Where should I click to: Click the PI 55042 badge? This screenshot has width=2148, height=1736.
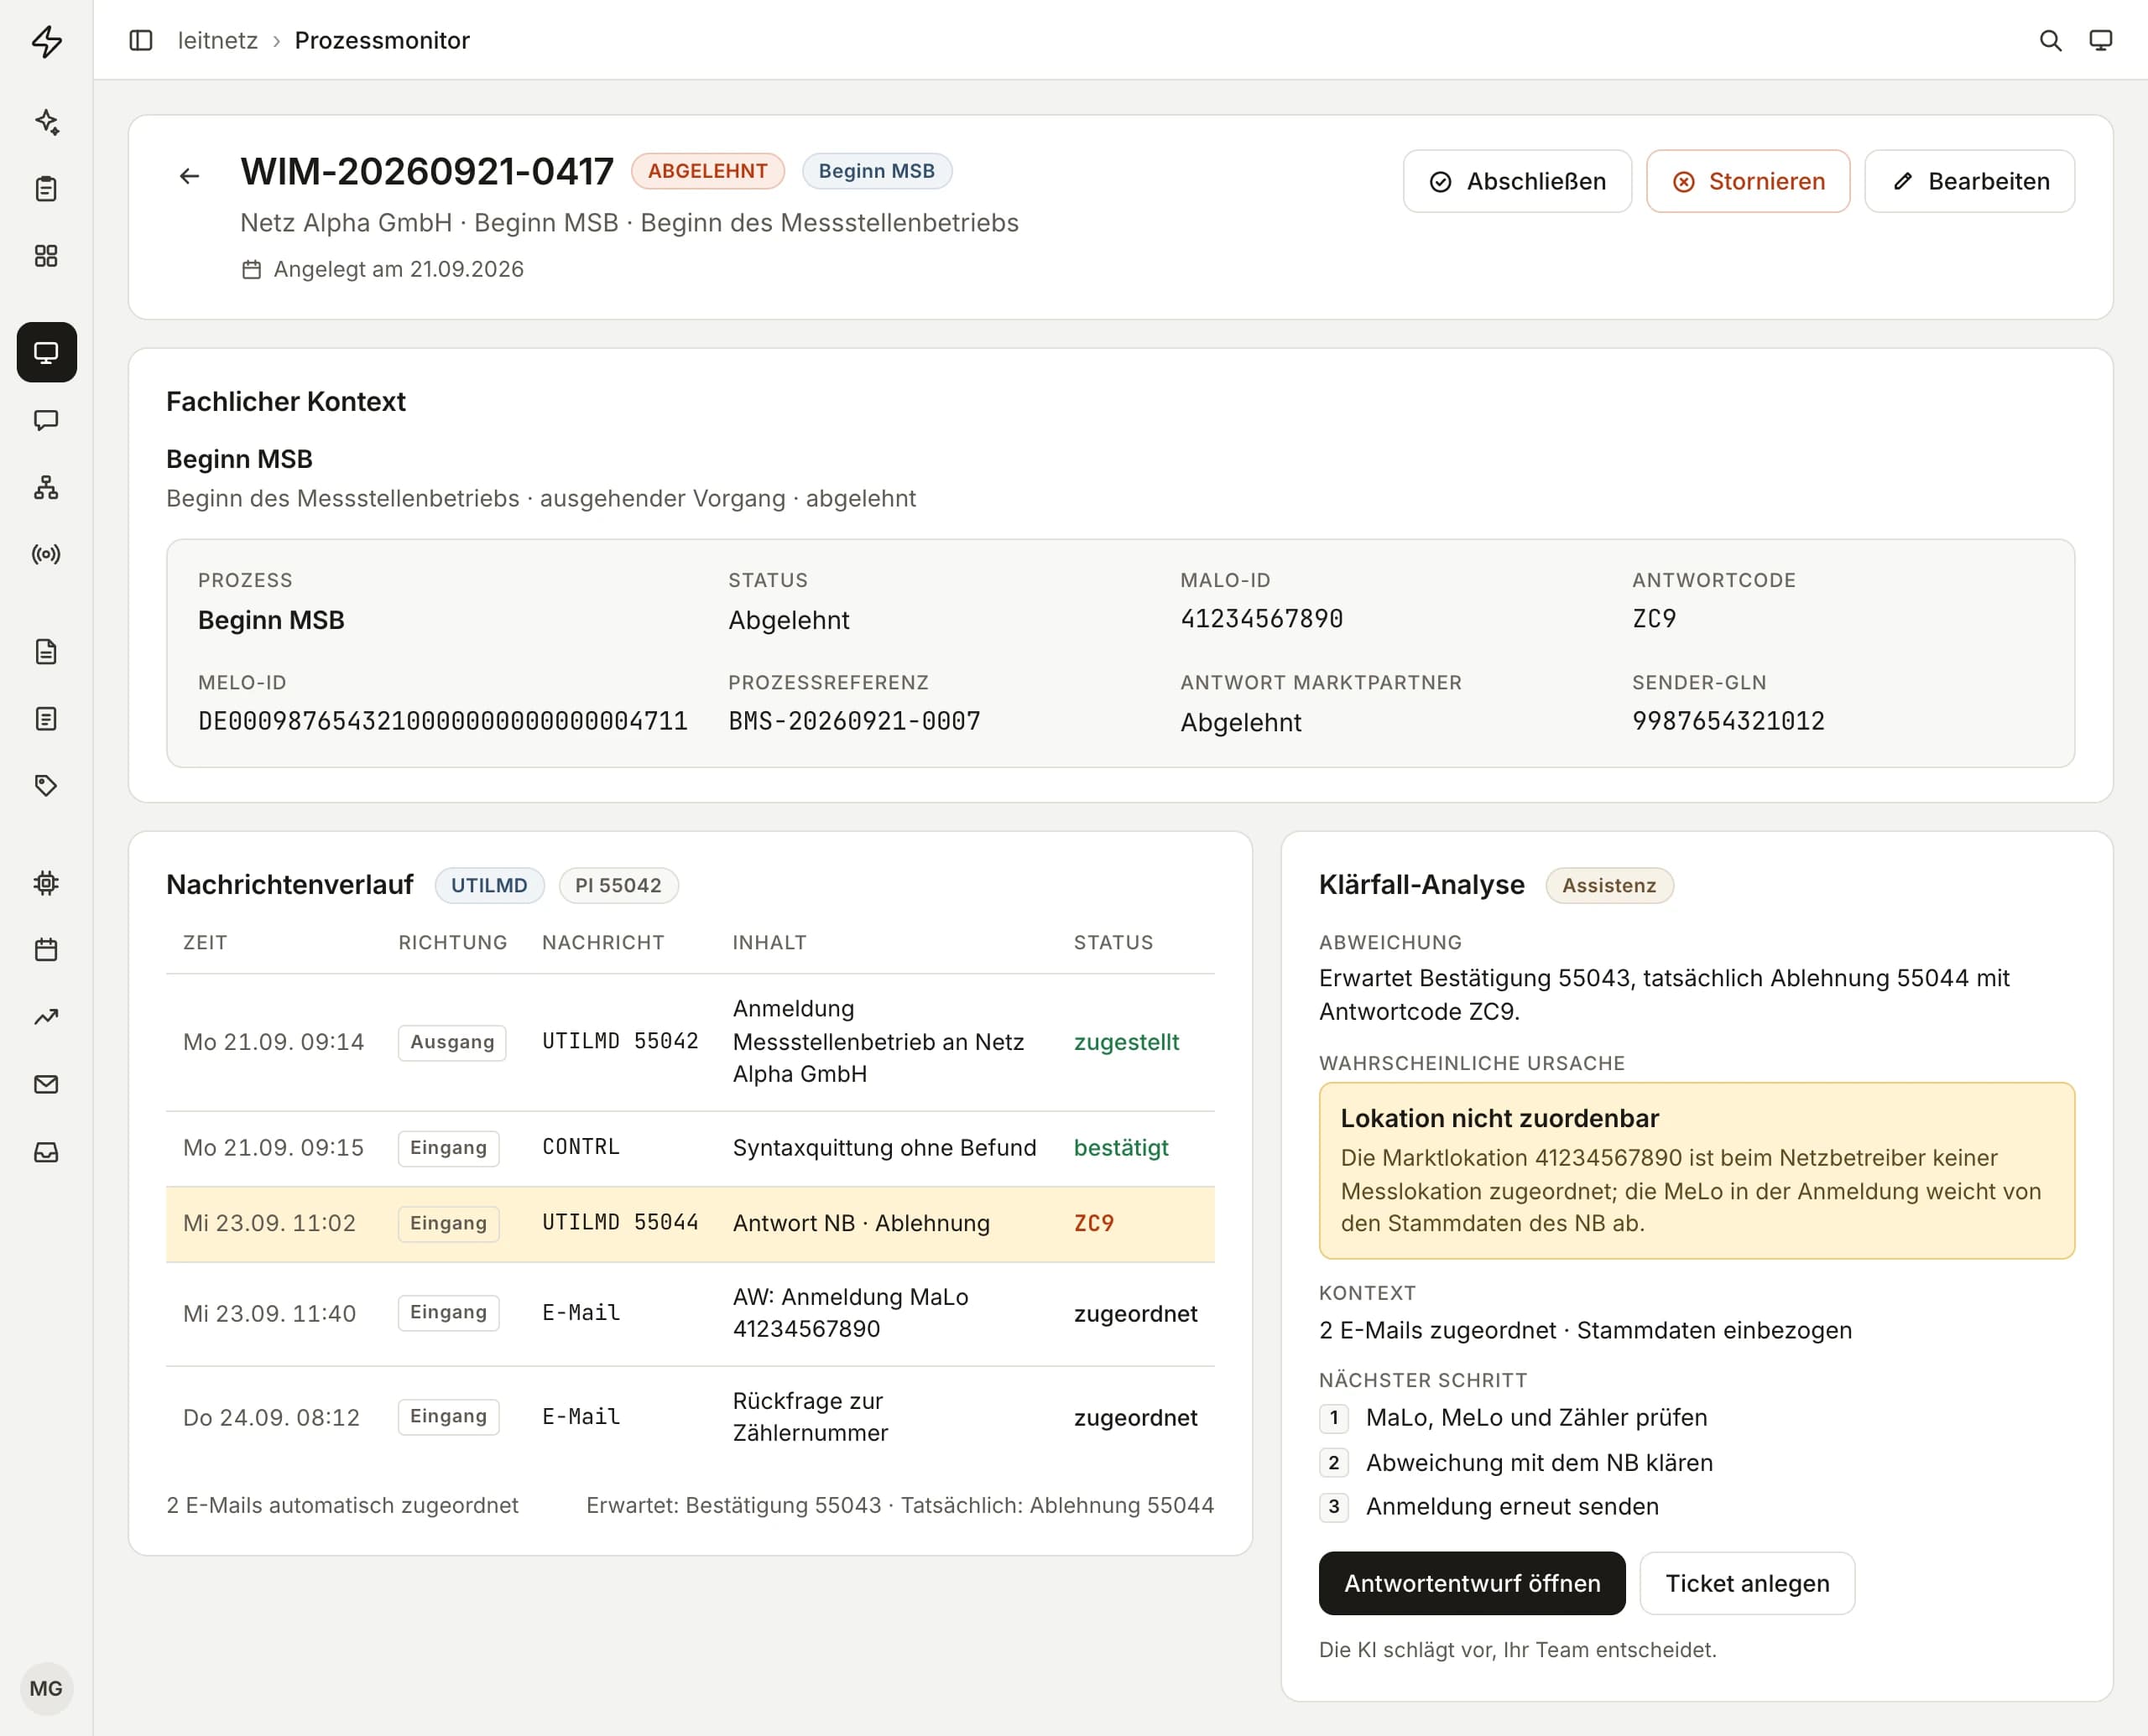click(618, 885)
